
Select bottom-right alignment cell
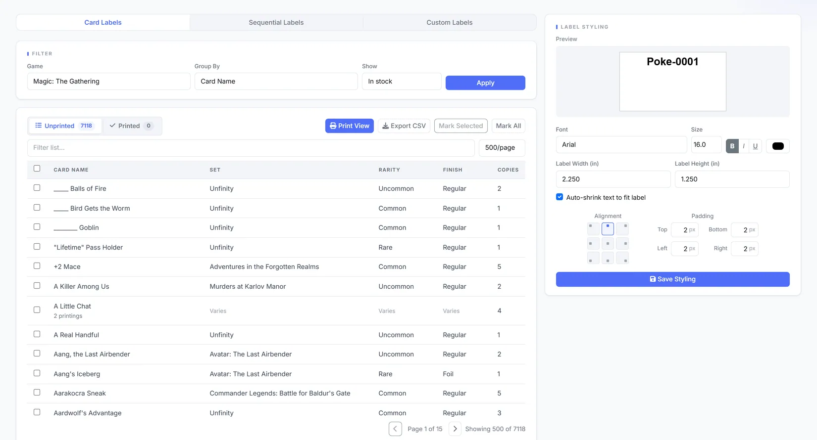[622, 258]
